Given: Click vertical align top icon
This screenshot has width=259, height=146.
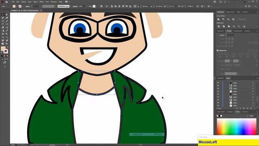Looking at the screenshot, I should tap(123, 6).
